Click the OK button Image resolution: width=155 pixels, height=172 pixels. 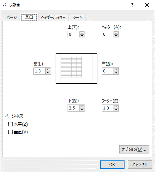click(112, 164)
